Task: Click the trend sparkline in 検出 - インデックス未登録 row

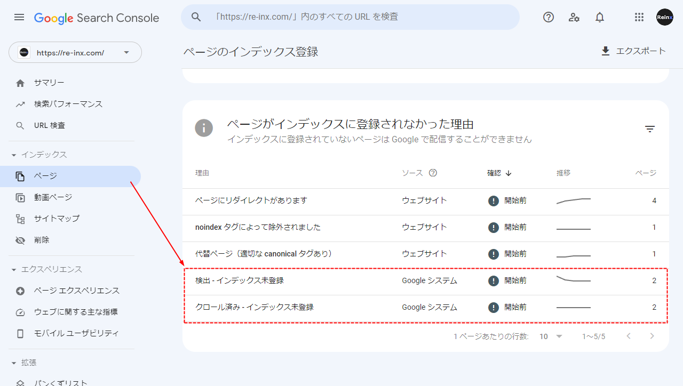Action: (x=574, y=279)
